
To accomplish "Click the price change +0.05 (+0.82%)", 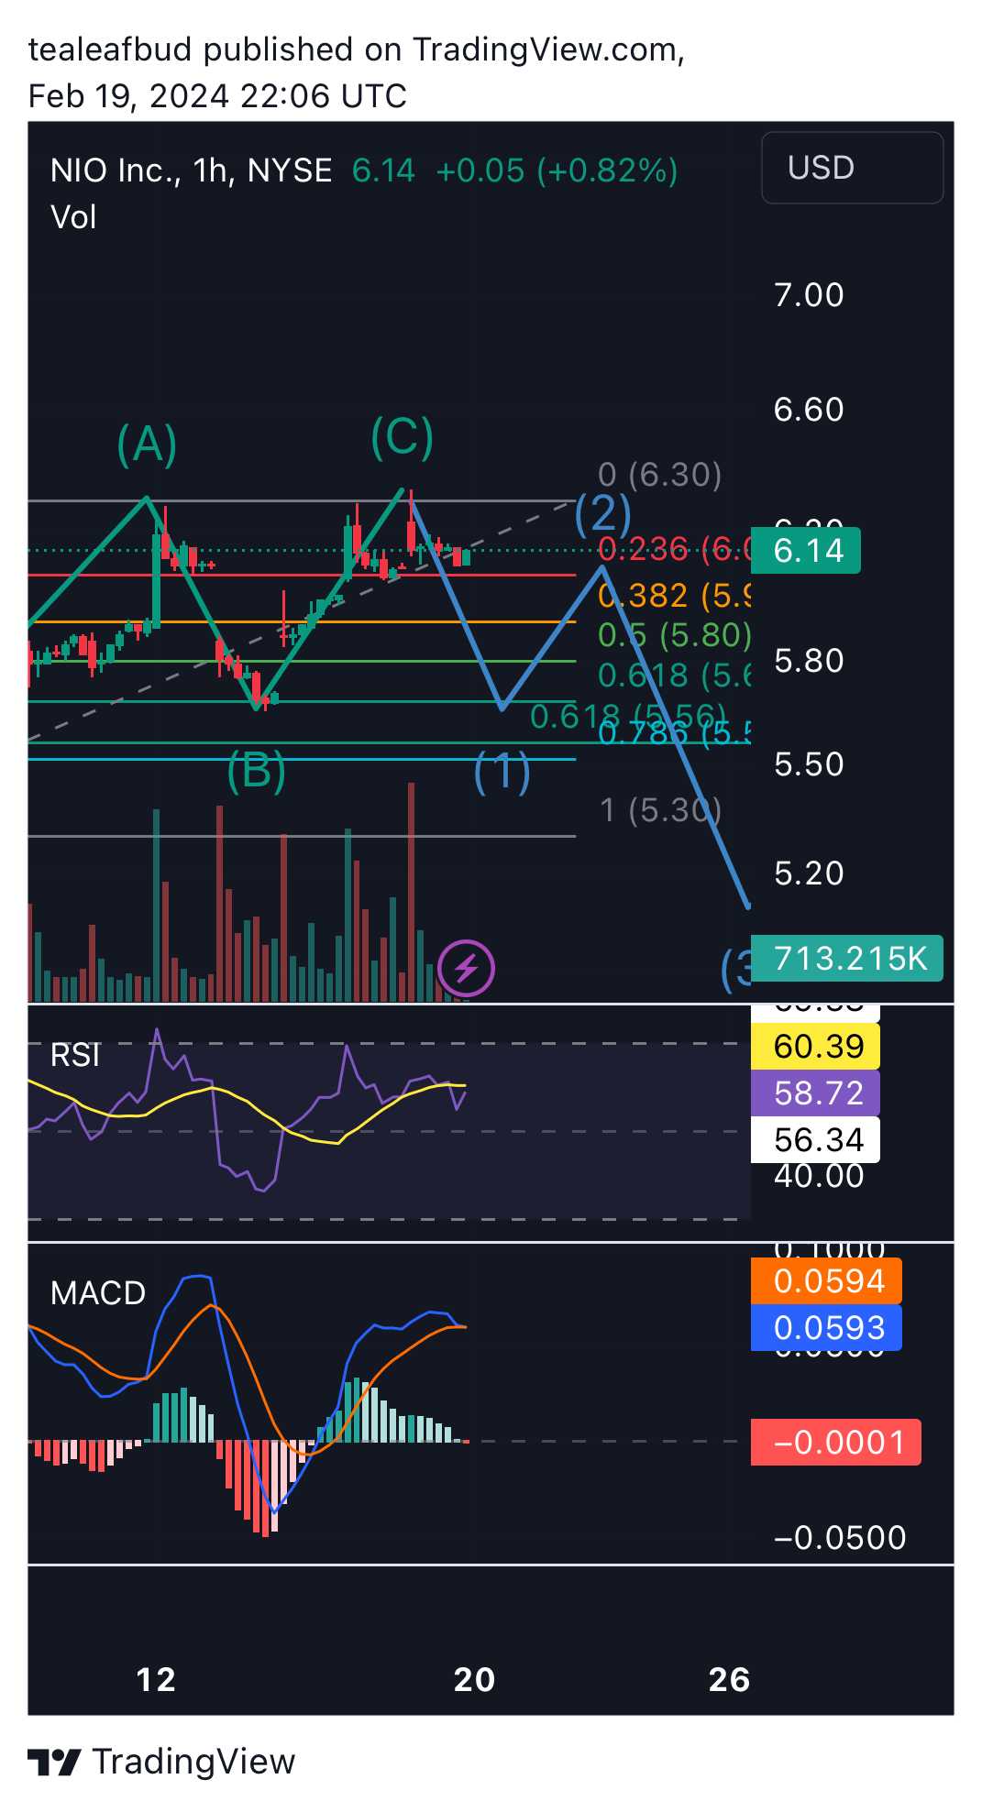I will pyautogui.click(x=557, y=170).
